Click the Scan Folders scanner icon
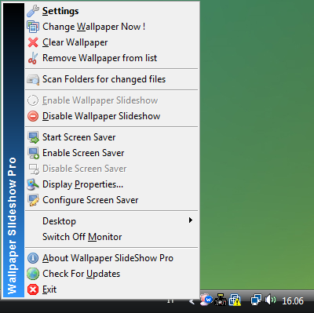The height and width of the screenshot is (313, 314). pos(33,79)
